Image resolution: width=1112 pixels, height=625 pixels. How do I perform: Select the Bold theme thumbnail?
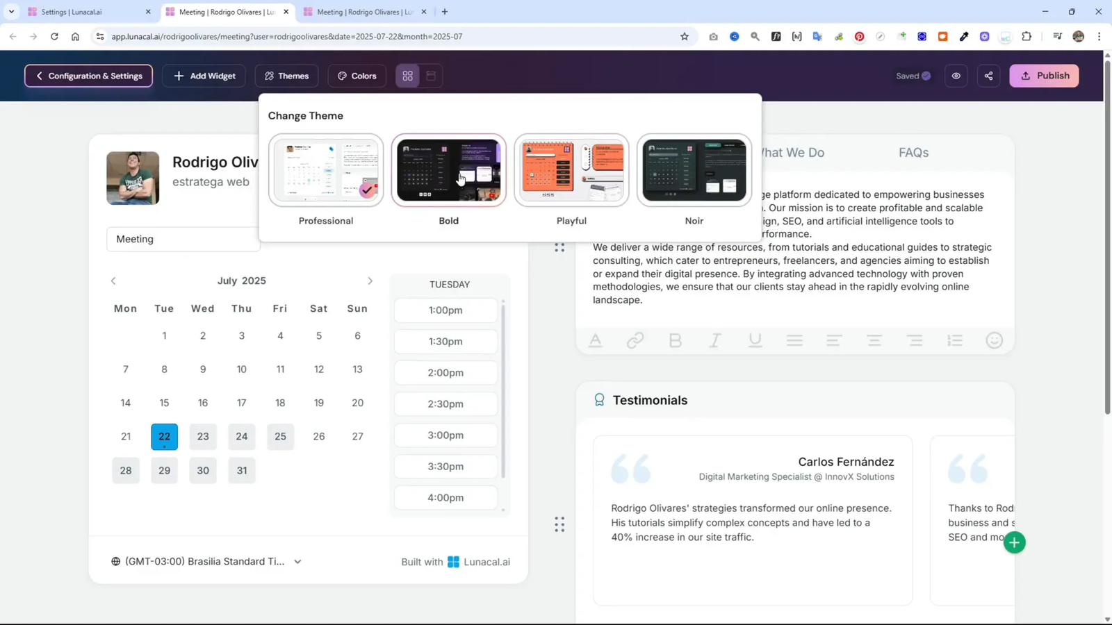(448, 170)
